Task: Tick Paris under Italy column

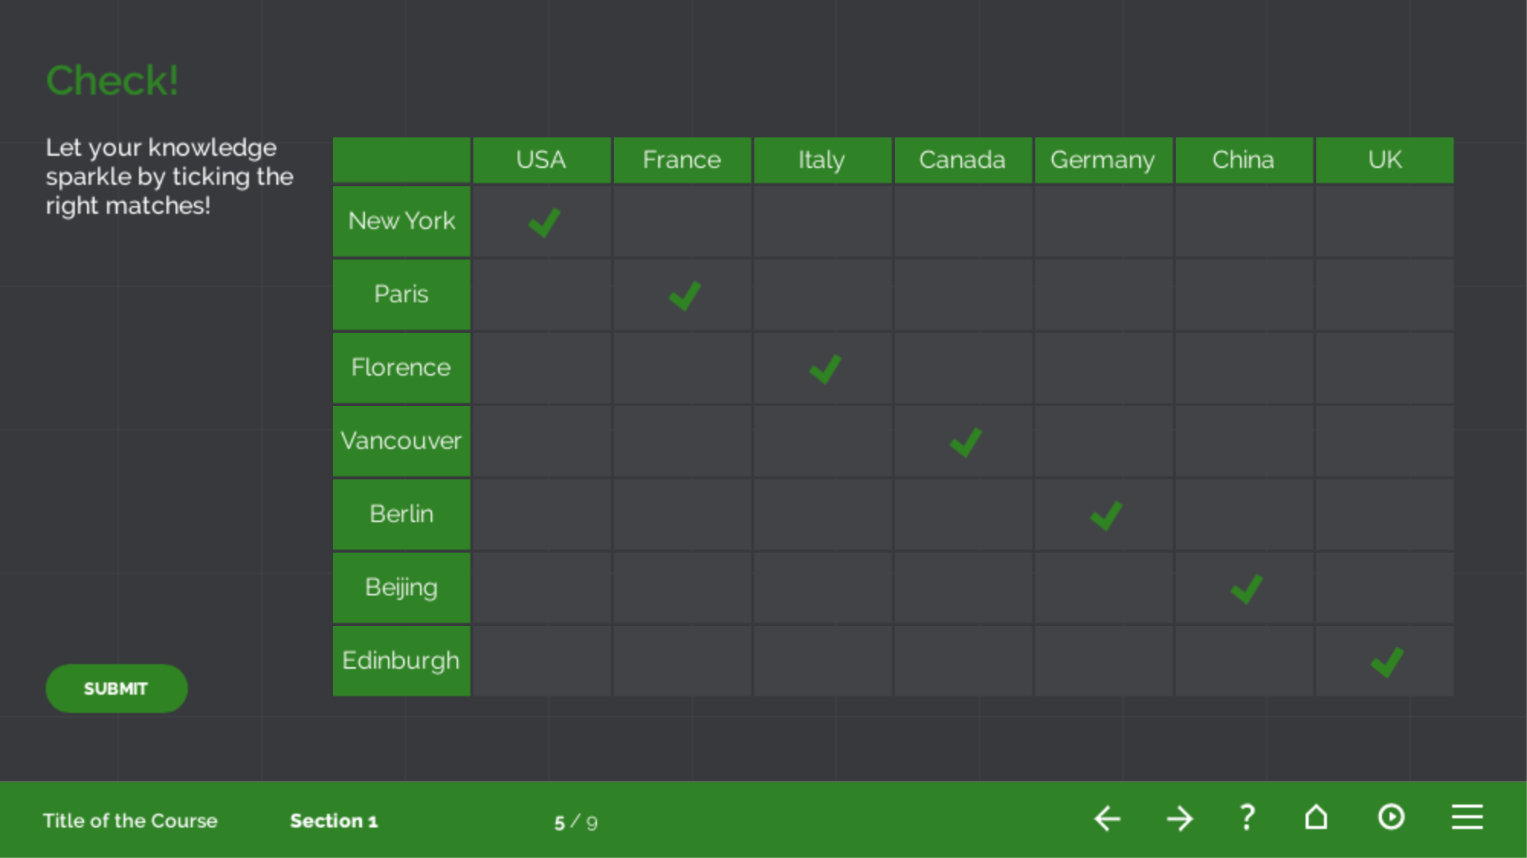Action: (x=823, y=295)
